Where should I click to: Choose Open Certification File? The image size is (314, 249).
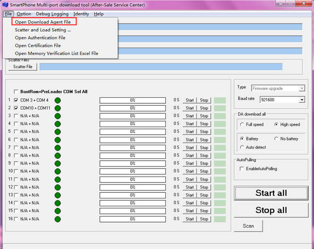[x=38, y=46]
